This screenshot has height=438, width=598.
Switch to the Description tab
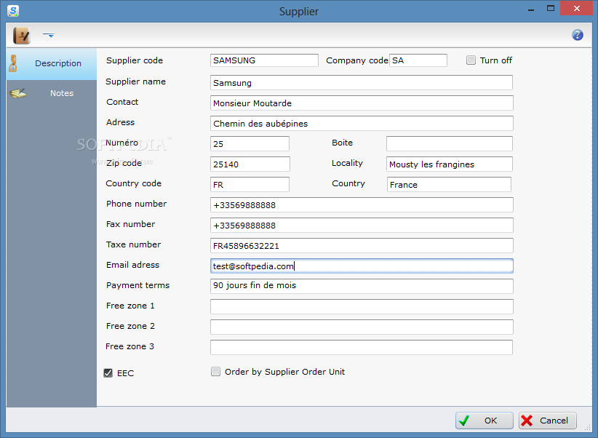[x=52, y=64]
